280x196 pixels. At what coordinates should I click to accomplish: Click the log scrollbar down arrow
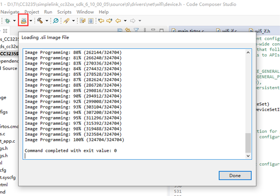[x=248, y=156]
